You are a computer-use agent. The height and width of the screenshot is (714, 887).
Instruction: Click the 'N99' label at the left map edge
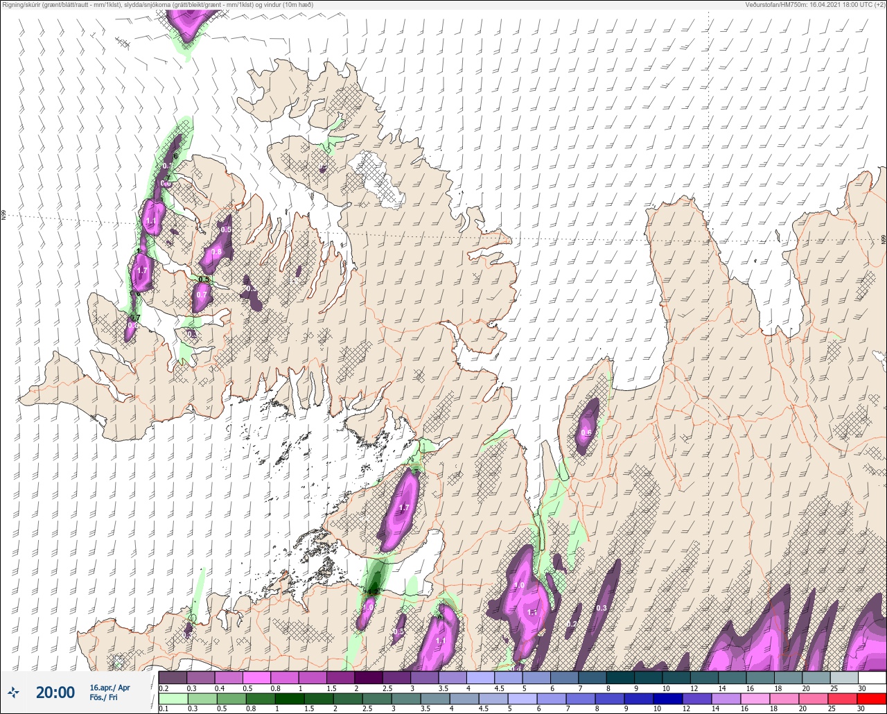[3, 216]
